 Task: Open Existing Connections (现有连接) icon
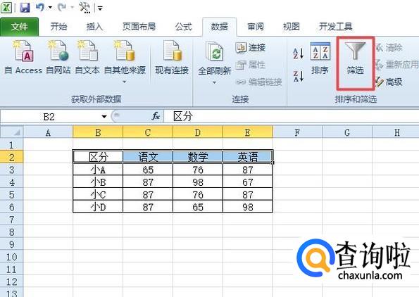(172, 51)
